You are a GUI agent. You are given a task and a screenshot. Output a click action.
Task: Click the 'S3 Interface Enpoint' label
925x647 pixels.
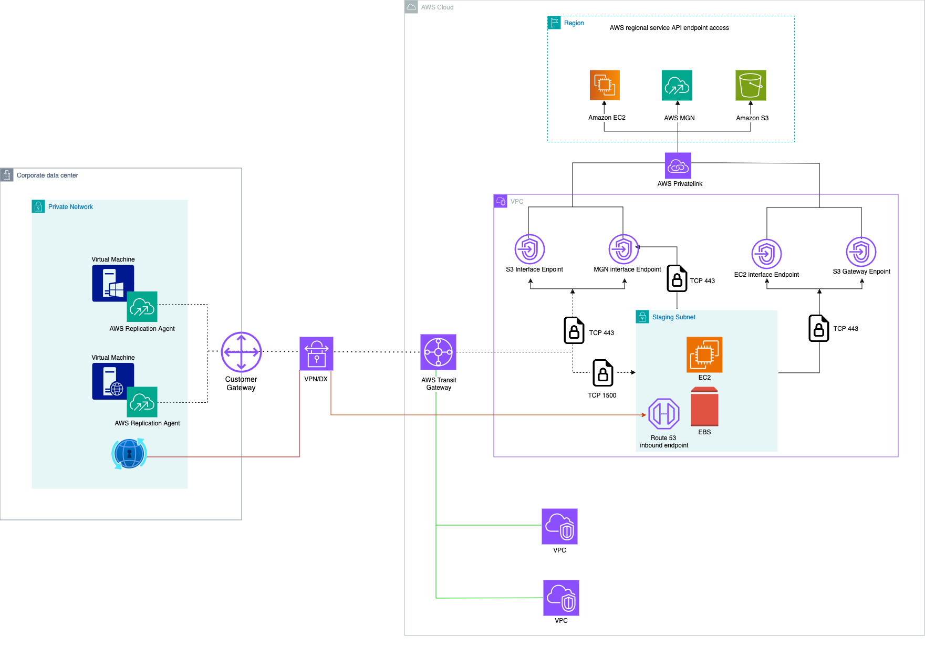tap(534, 269)
